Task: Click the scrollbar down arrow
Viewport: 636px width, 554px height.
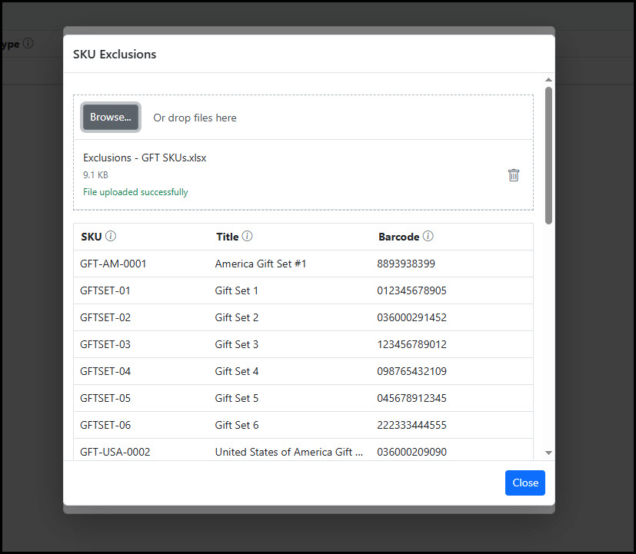Action: [x=548, y=453]
